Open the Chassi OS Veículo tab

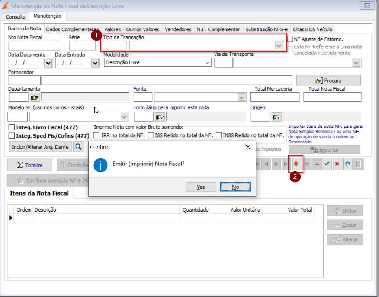tap(312, 29)
